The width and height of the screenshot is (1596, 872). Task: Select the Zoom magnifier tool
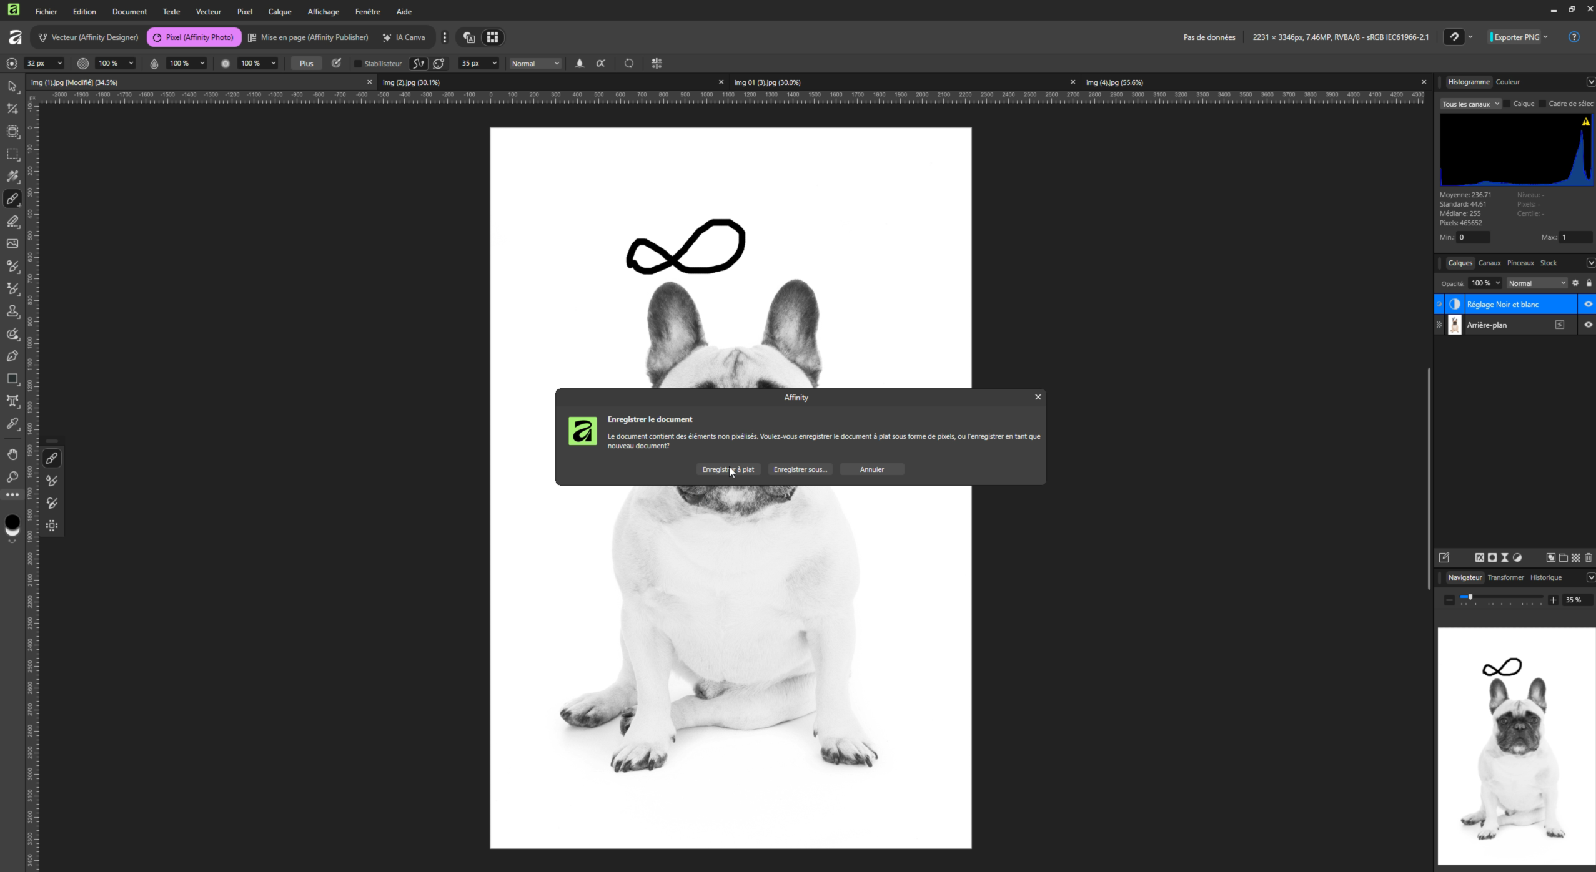(12, 477)
